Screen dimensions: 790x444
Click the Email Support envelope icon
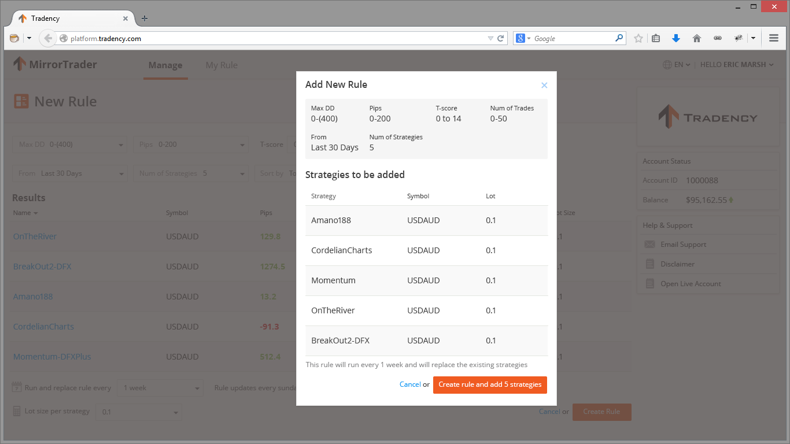point(649,245)
